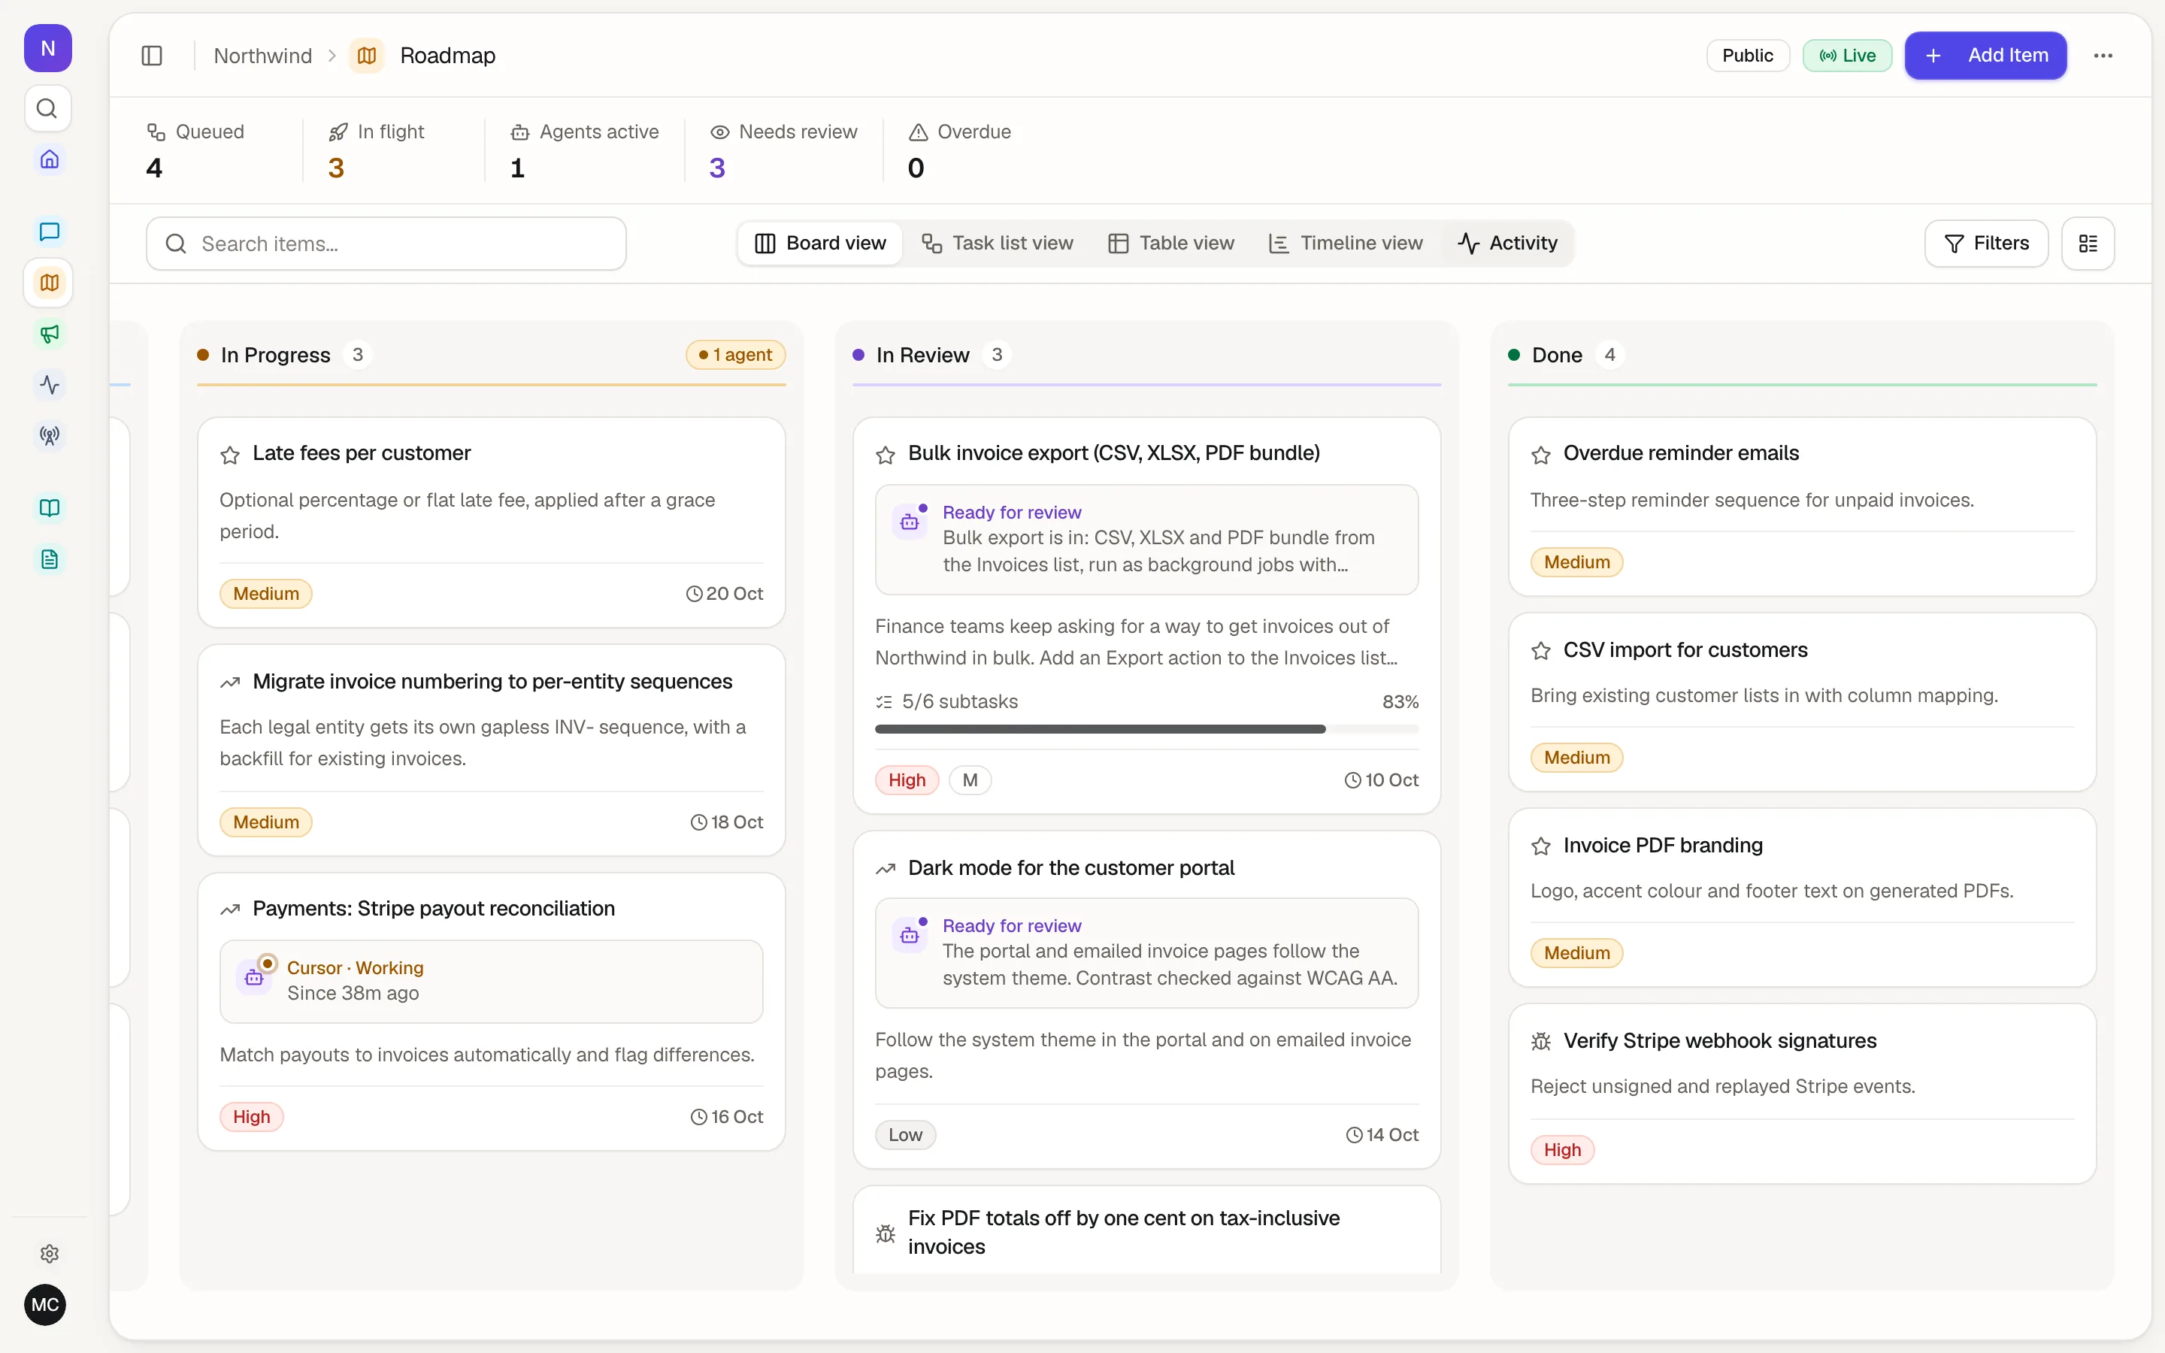This screenshot has width=2165, height=1353.
Task: Collapse the sidebar panel toggle icon
Action: [x=152, y=56]
